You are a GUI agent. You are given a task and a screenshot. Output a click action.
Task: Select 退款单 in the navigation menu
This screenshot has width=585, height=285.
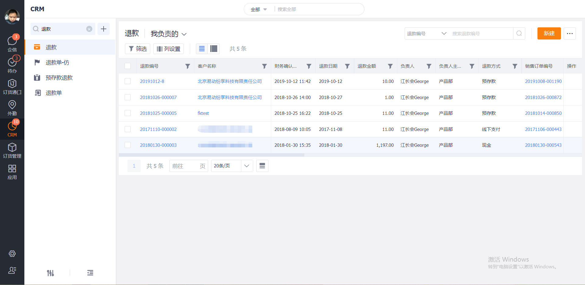(x=70, y=93)
